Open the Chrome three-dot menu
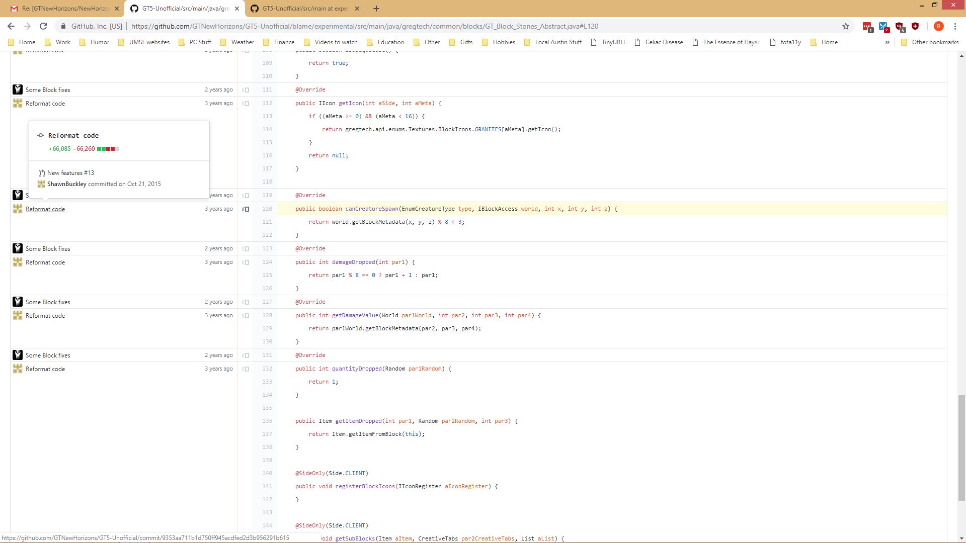This screenshot has width=966, height=543. [x=955, y=26]
